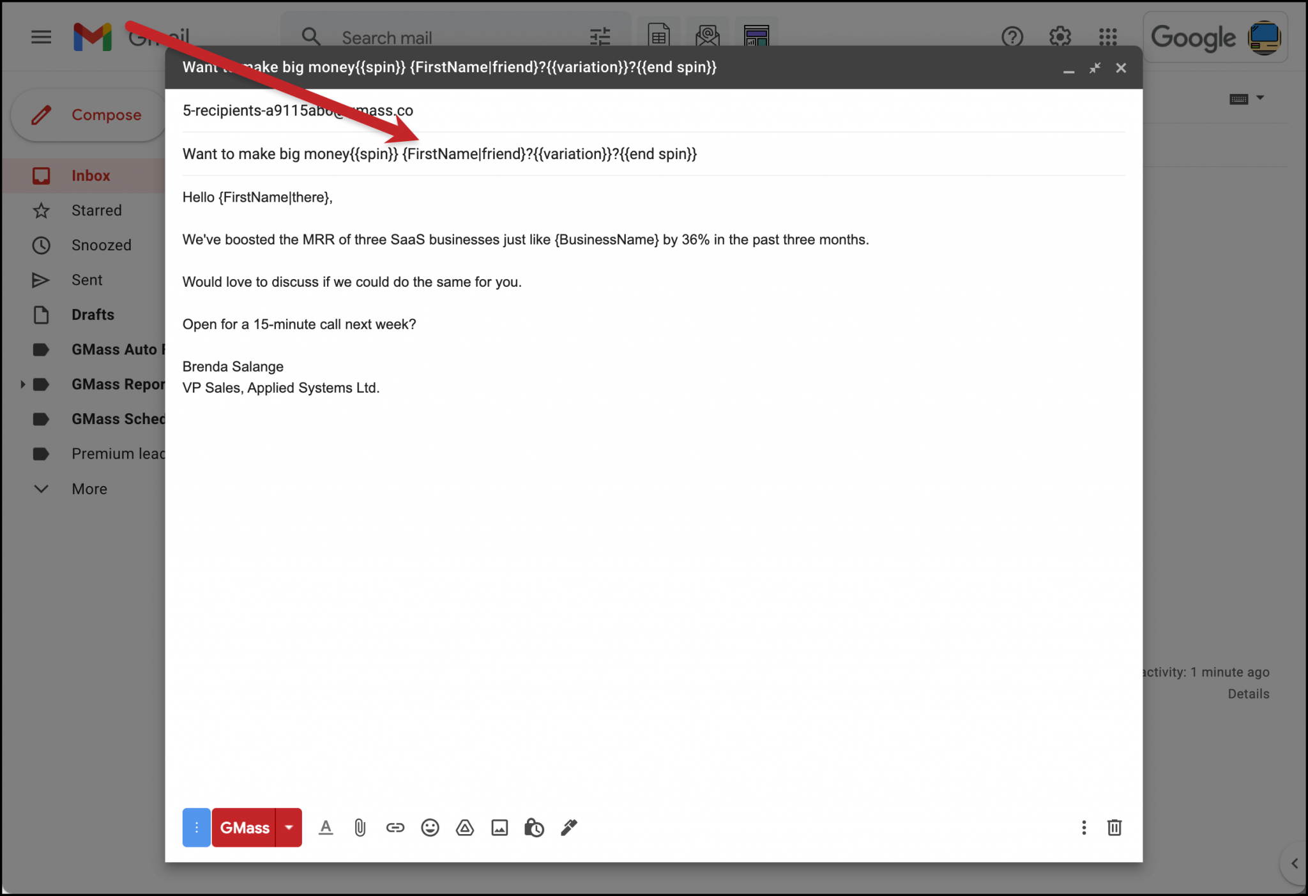This screenshot has height=896, width=1308.
Task: Insert an emoji into the message
Action: [430, 827]
